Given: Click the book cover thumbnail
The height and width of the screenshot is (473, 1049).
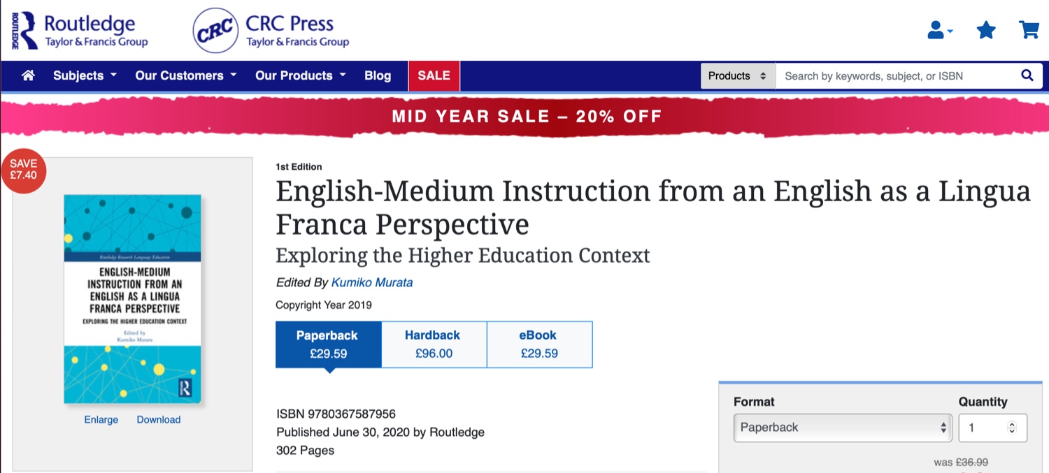Looking at the screenshot, I should pyautogui.click(x=132, y=299).
